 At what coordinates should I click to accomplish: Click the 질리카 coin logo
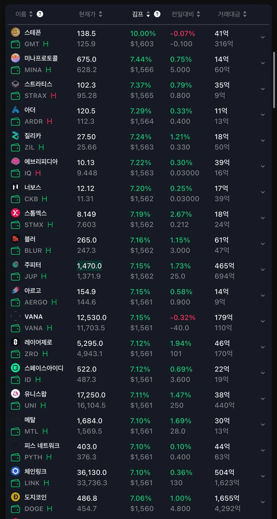15,136
